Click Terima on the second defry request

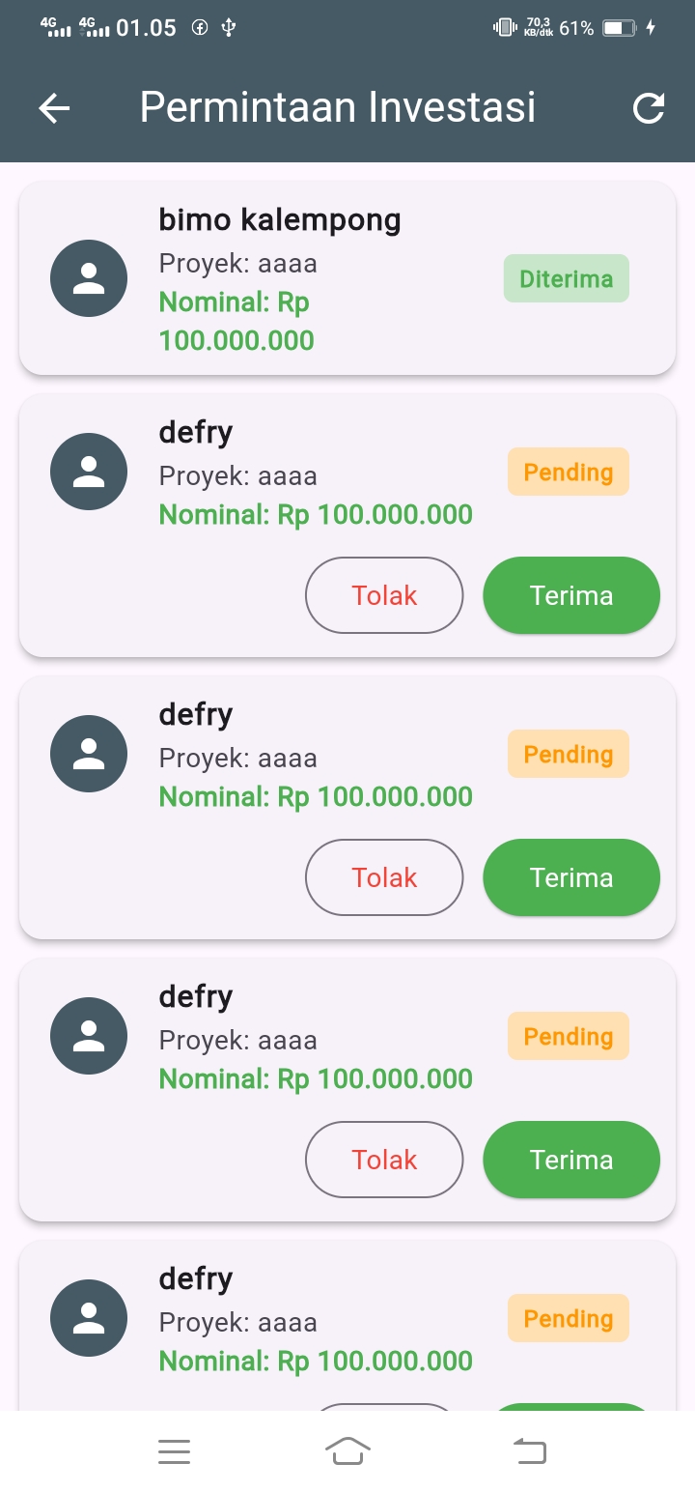tap(571, 877)
